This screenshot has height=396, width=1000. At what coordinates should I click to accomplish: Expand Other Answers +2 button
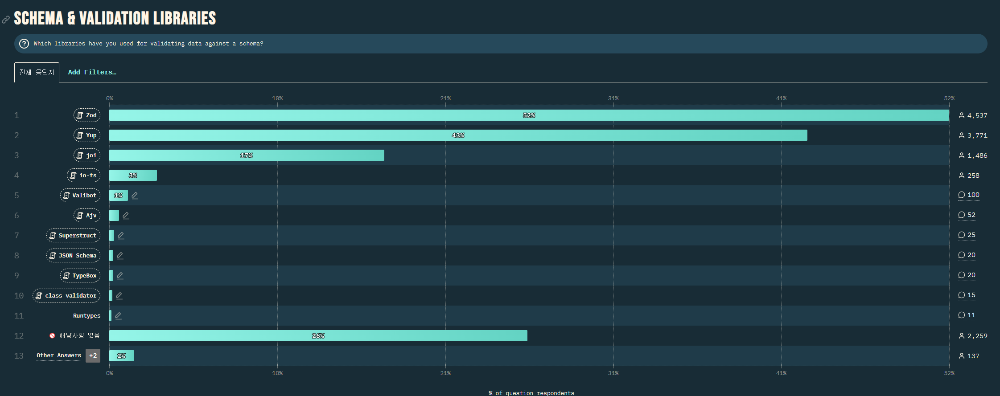[93, 355]
